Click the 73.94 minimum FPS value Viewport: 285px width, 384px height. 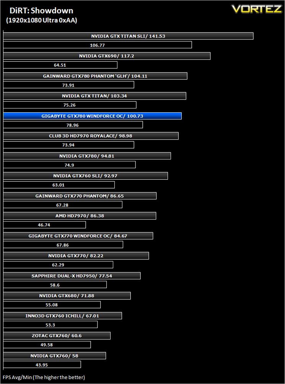68,145
